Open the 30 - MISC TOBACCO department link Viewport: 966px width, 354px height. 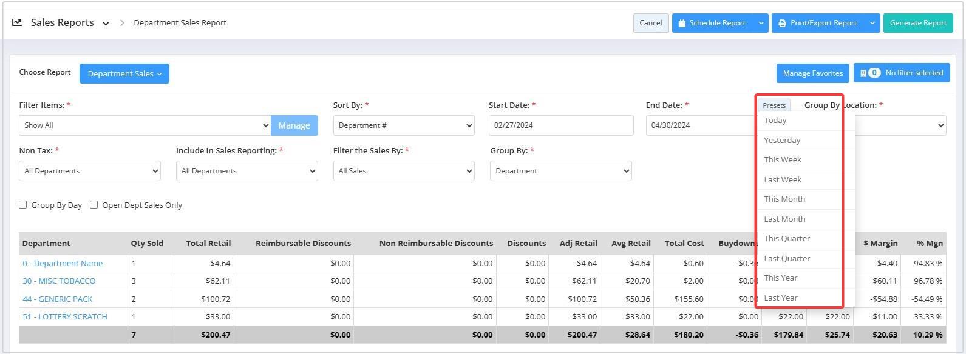tap(59, 281)
